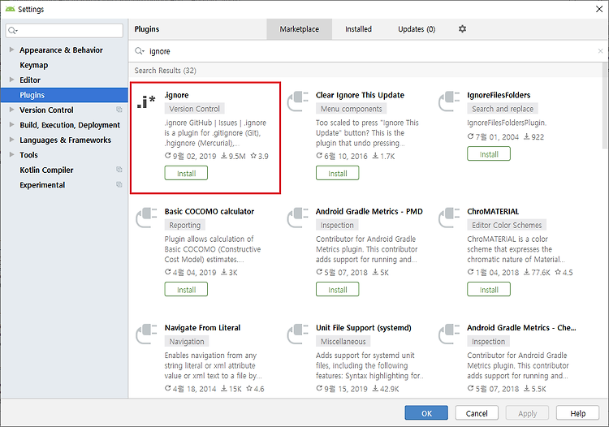Image resolution: width=609 pixels, height=427 pixels.
Task: Expand the Tools settings node
Action: pos(11,154)
